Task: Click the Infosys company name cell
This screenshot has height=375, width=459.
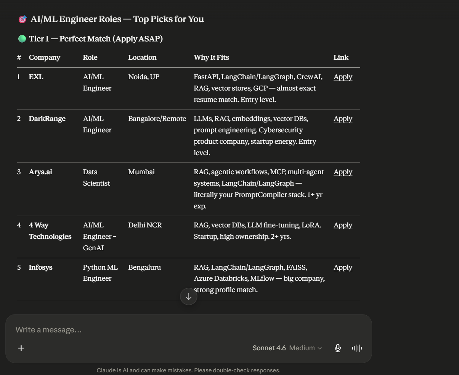Action: point(40,267)
